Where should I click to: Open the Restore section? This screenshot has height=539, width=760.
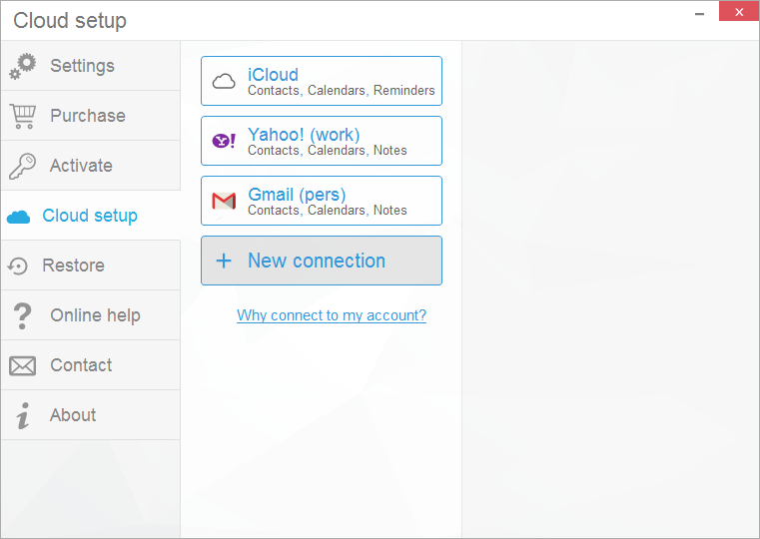91,266
